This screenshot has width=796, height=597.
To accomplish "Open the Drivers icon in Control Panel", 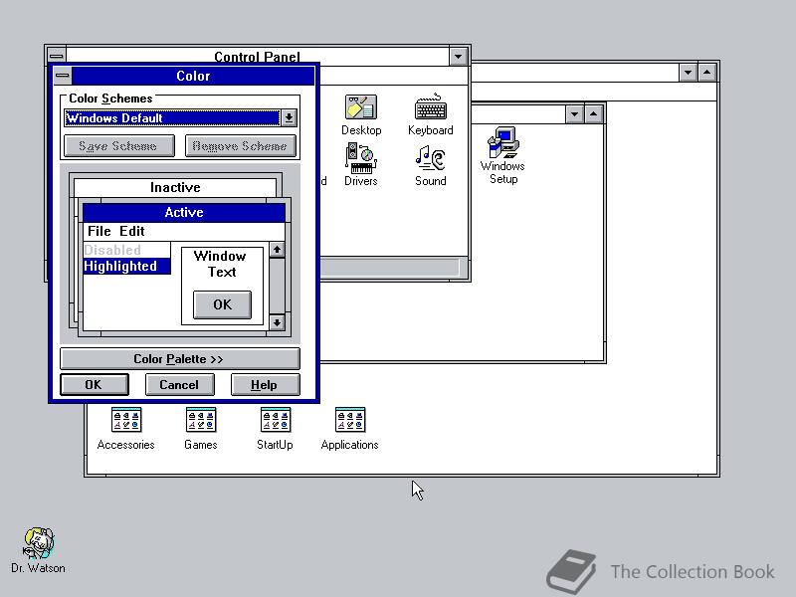I will click(361, 165).
